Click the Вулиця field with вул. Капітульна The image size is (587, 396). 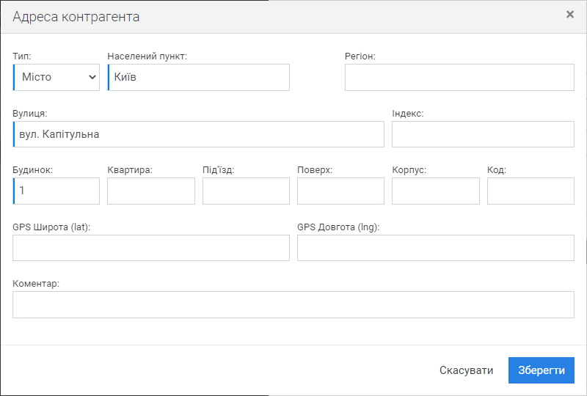(x=198, y=134)
